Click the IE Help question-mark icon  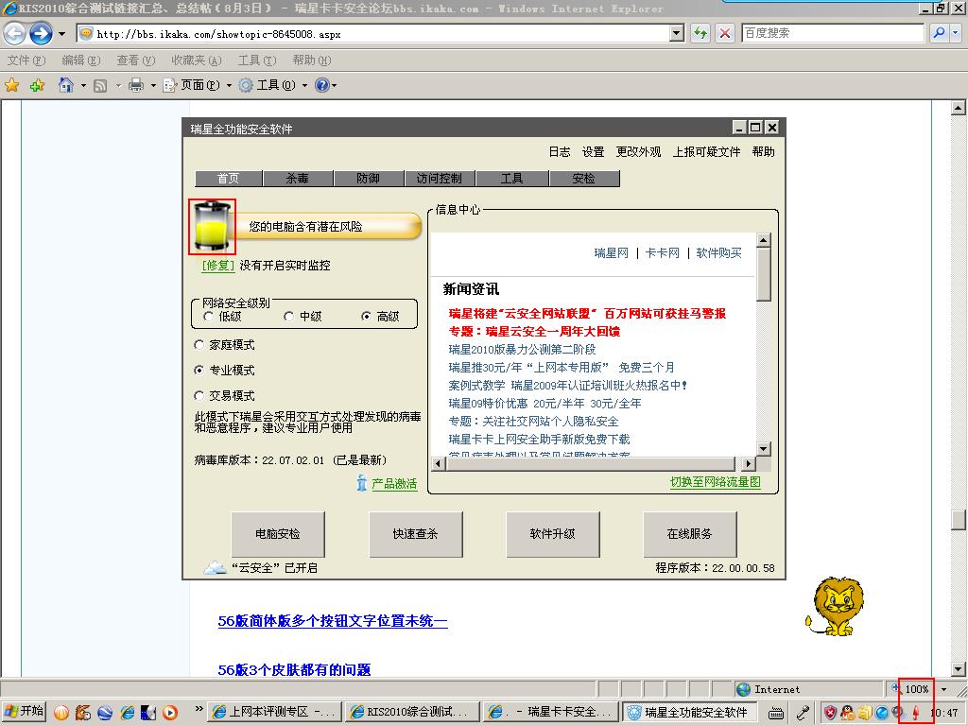click(x=322, y=85)
